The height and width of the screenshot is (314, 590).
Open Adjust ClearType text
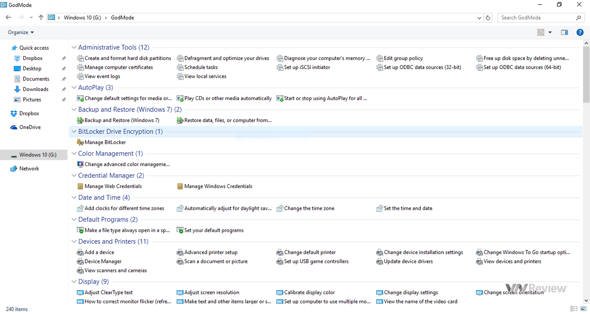click(105, 292)
